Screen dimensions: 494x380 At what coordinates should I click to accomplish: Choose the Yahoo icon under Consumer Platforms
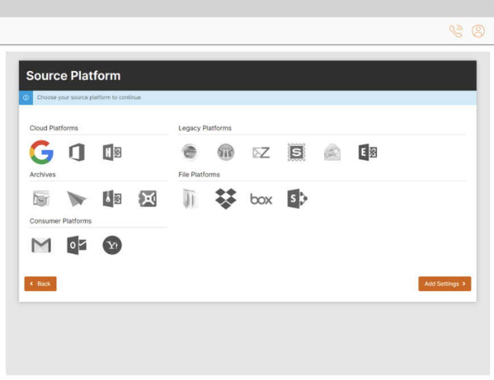(x=112, y=245)
